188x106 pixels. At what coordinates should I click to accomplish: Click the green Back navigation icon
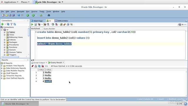tap(28, 15)
